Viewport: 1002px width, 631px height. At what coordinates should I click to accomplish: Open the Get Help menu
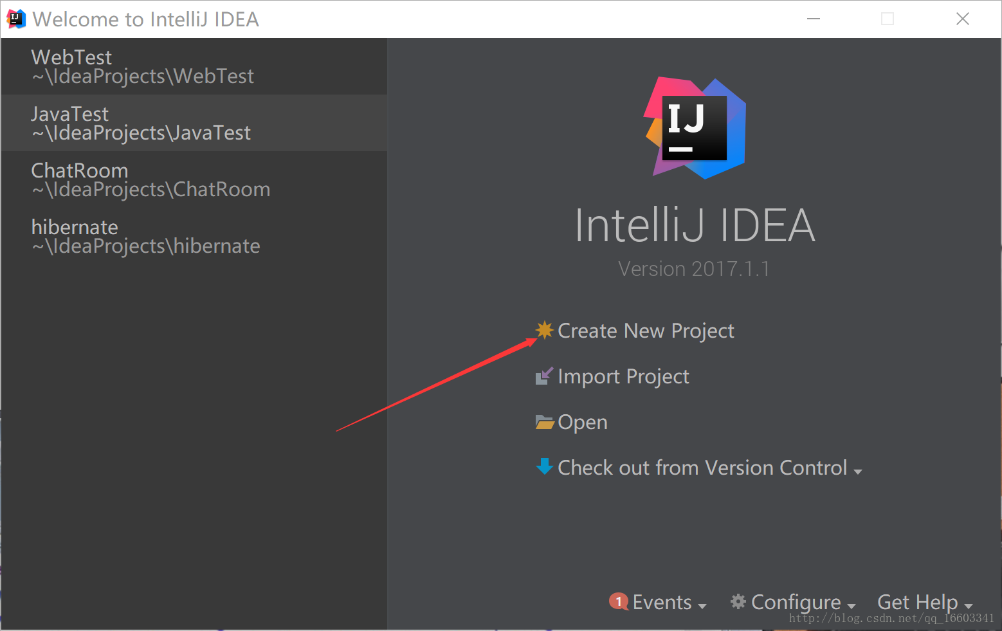(917, 602)
